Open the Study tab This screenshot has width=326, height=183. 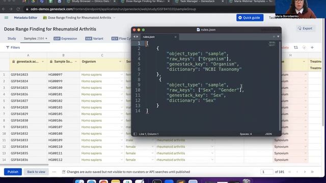(x=12, y=39)
